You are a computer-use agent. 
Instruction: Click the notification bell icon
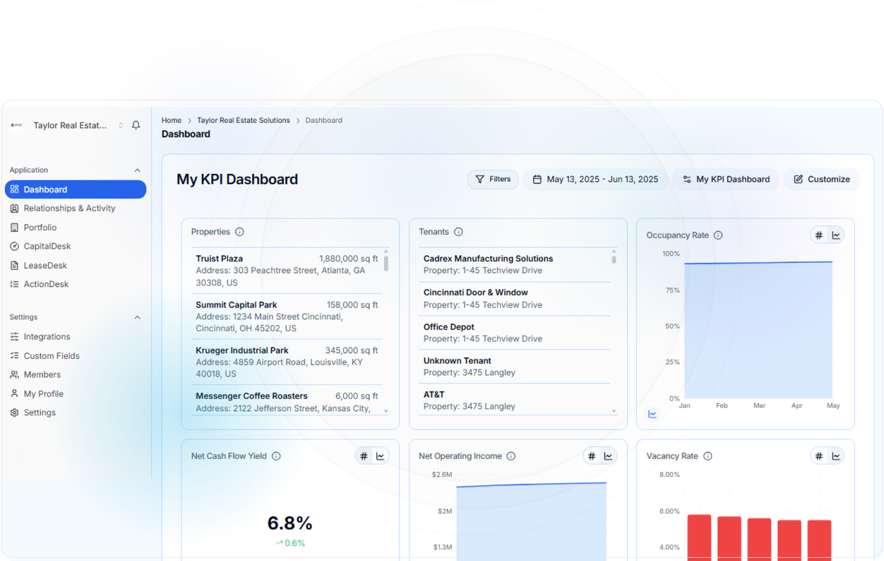[136, 125]
